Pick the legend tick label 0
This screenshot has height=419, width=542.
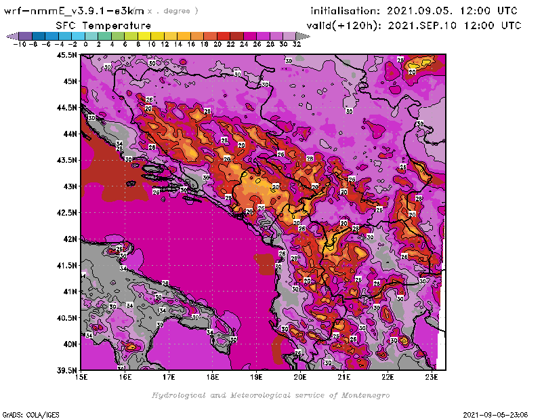pyautogui.click(x=85, y=44)
